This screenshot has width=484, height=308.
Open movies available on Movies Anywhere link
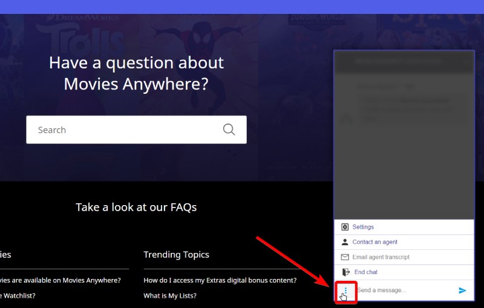click(60, 280)
